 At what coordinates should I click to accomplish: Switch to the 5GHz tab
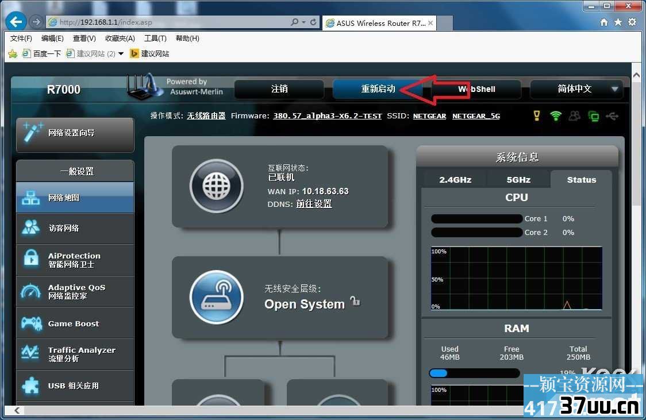tap(518, 179)
